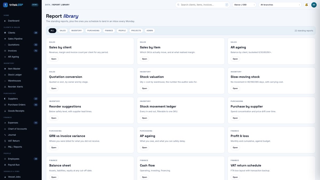
Task: Show the Finance reports tab
Action: (109, 31)
